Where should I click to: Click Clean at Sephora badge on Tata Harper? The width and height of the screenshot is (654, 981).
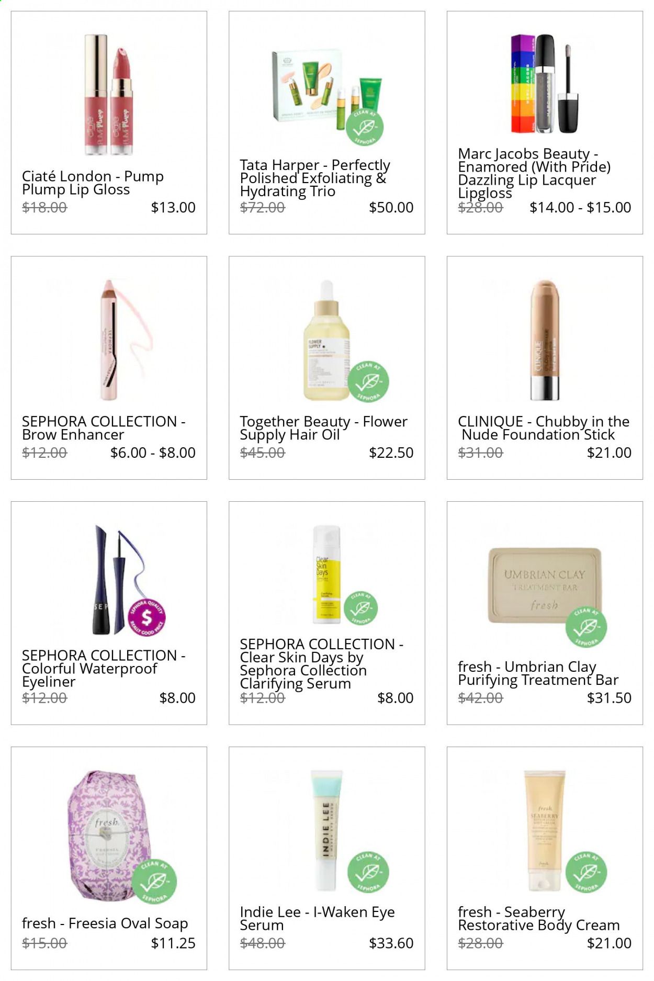pos(365,127)
